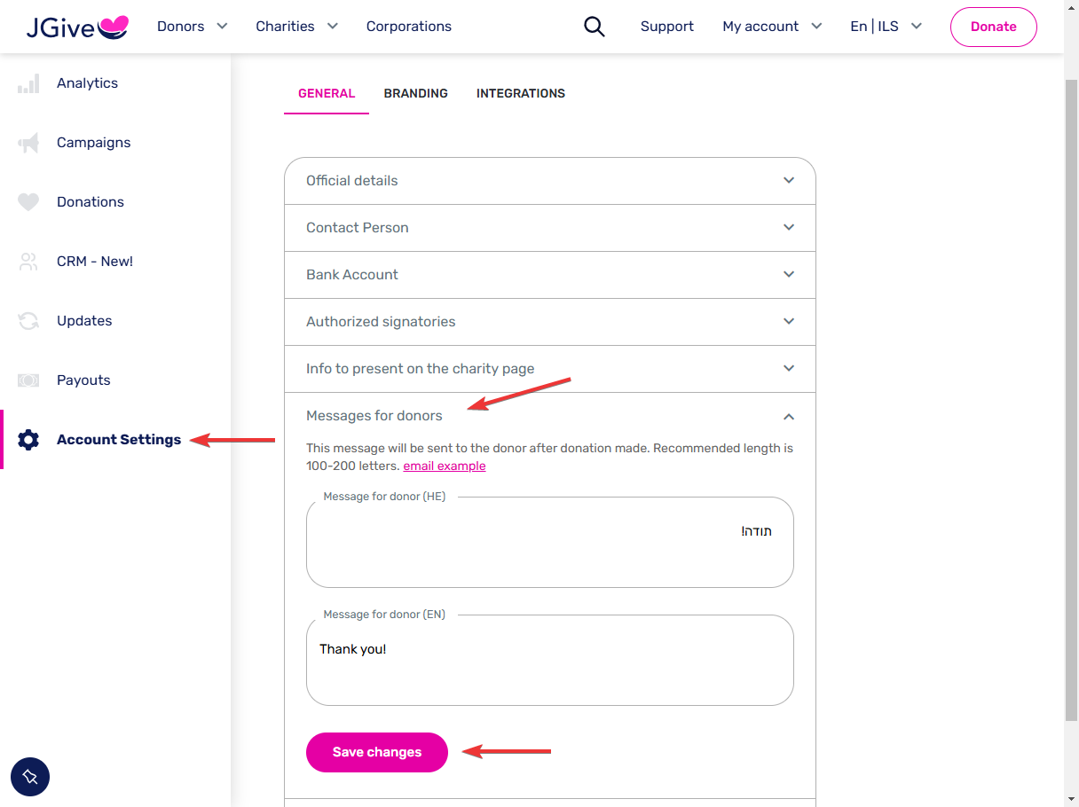Click the Donations heart icon
Viewport: 1079px width, 807px height.
pyautogui.click(x=28, y=202)
